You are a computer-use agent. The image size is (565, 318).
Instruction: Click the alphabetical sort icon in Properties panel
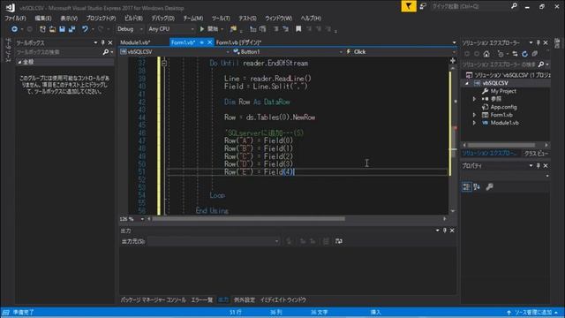pyautogui.click(x=477, y=186)
